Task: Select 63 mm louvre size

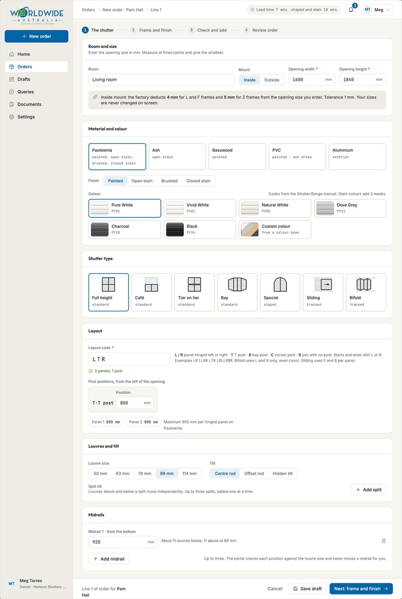Action: 123,473
